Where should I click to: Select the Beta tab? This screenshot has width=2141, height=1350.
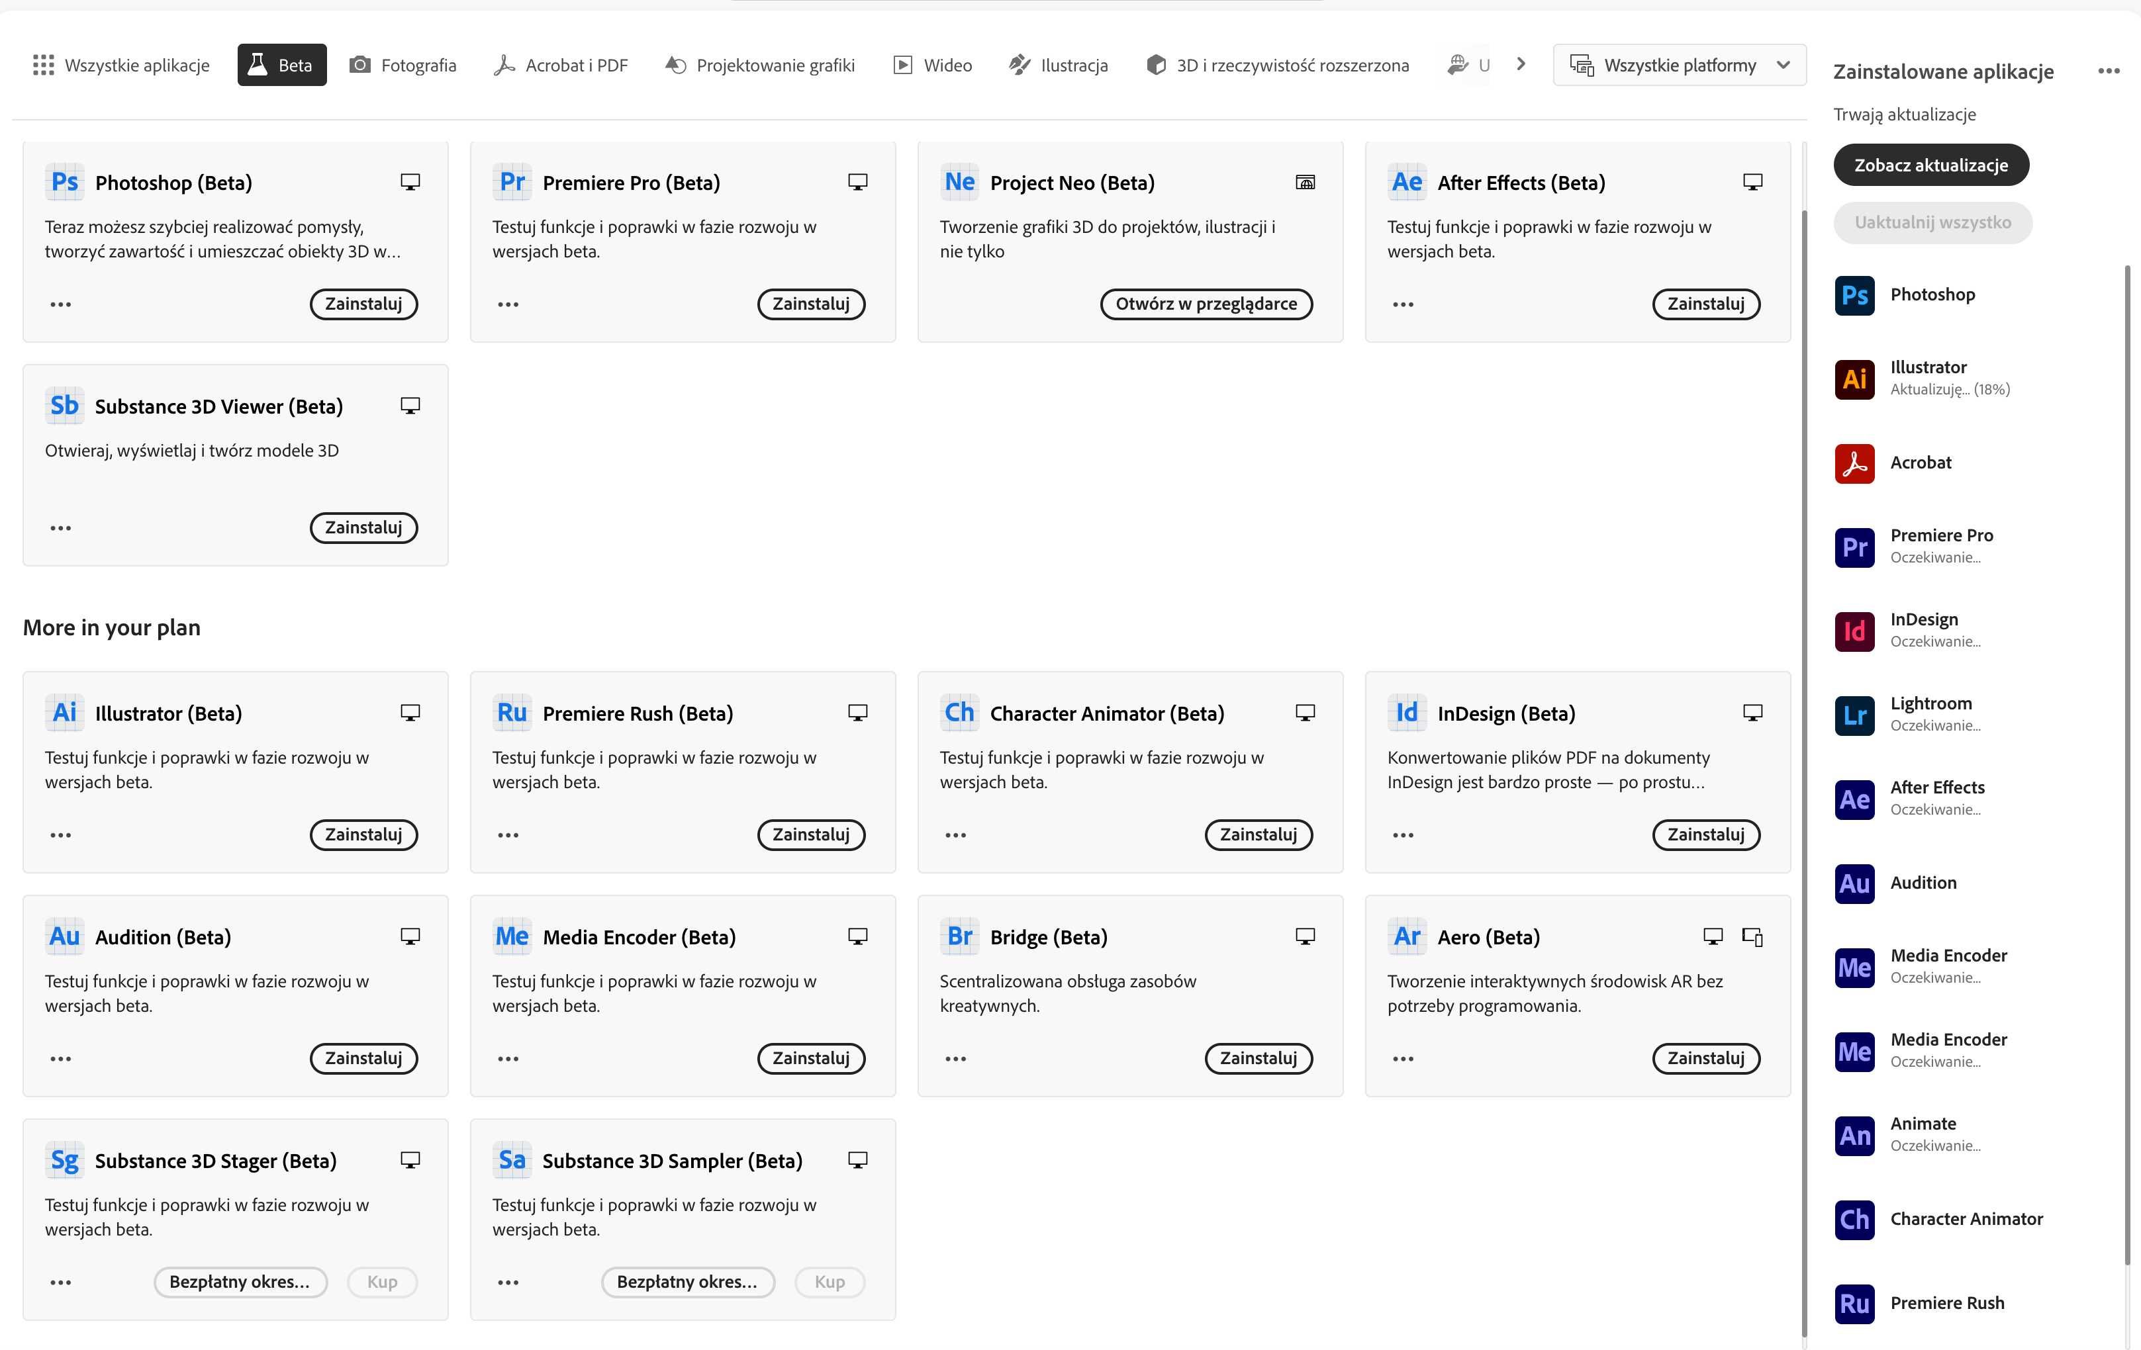point(282,65)
